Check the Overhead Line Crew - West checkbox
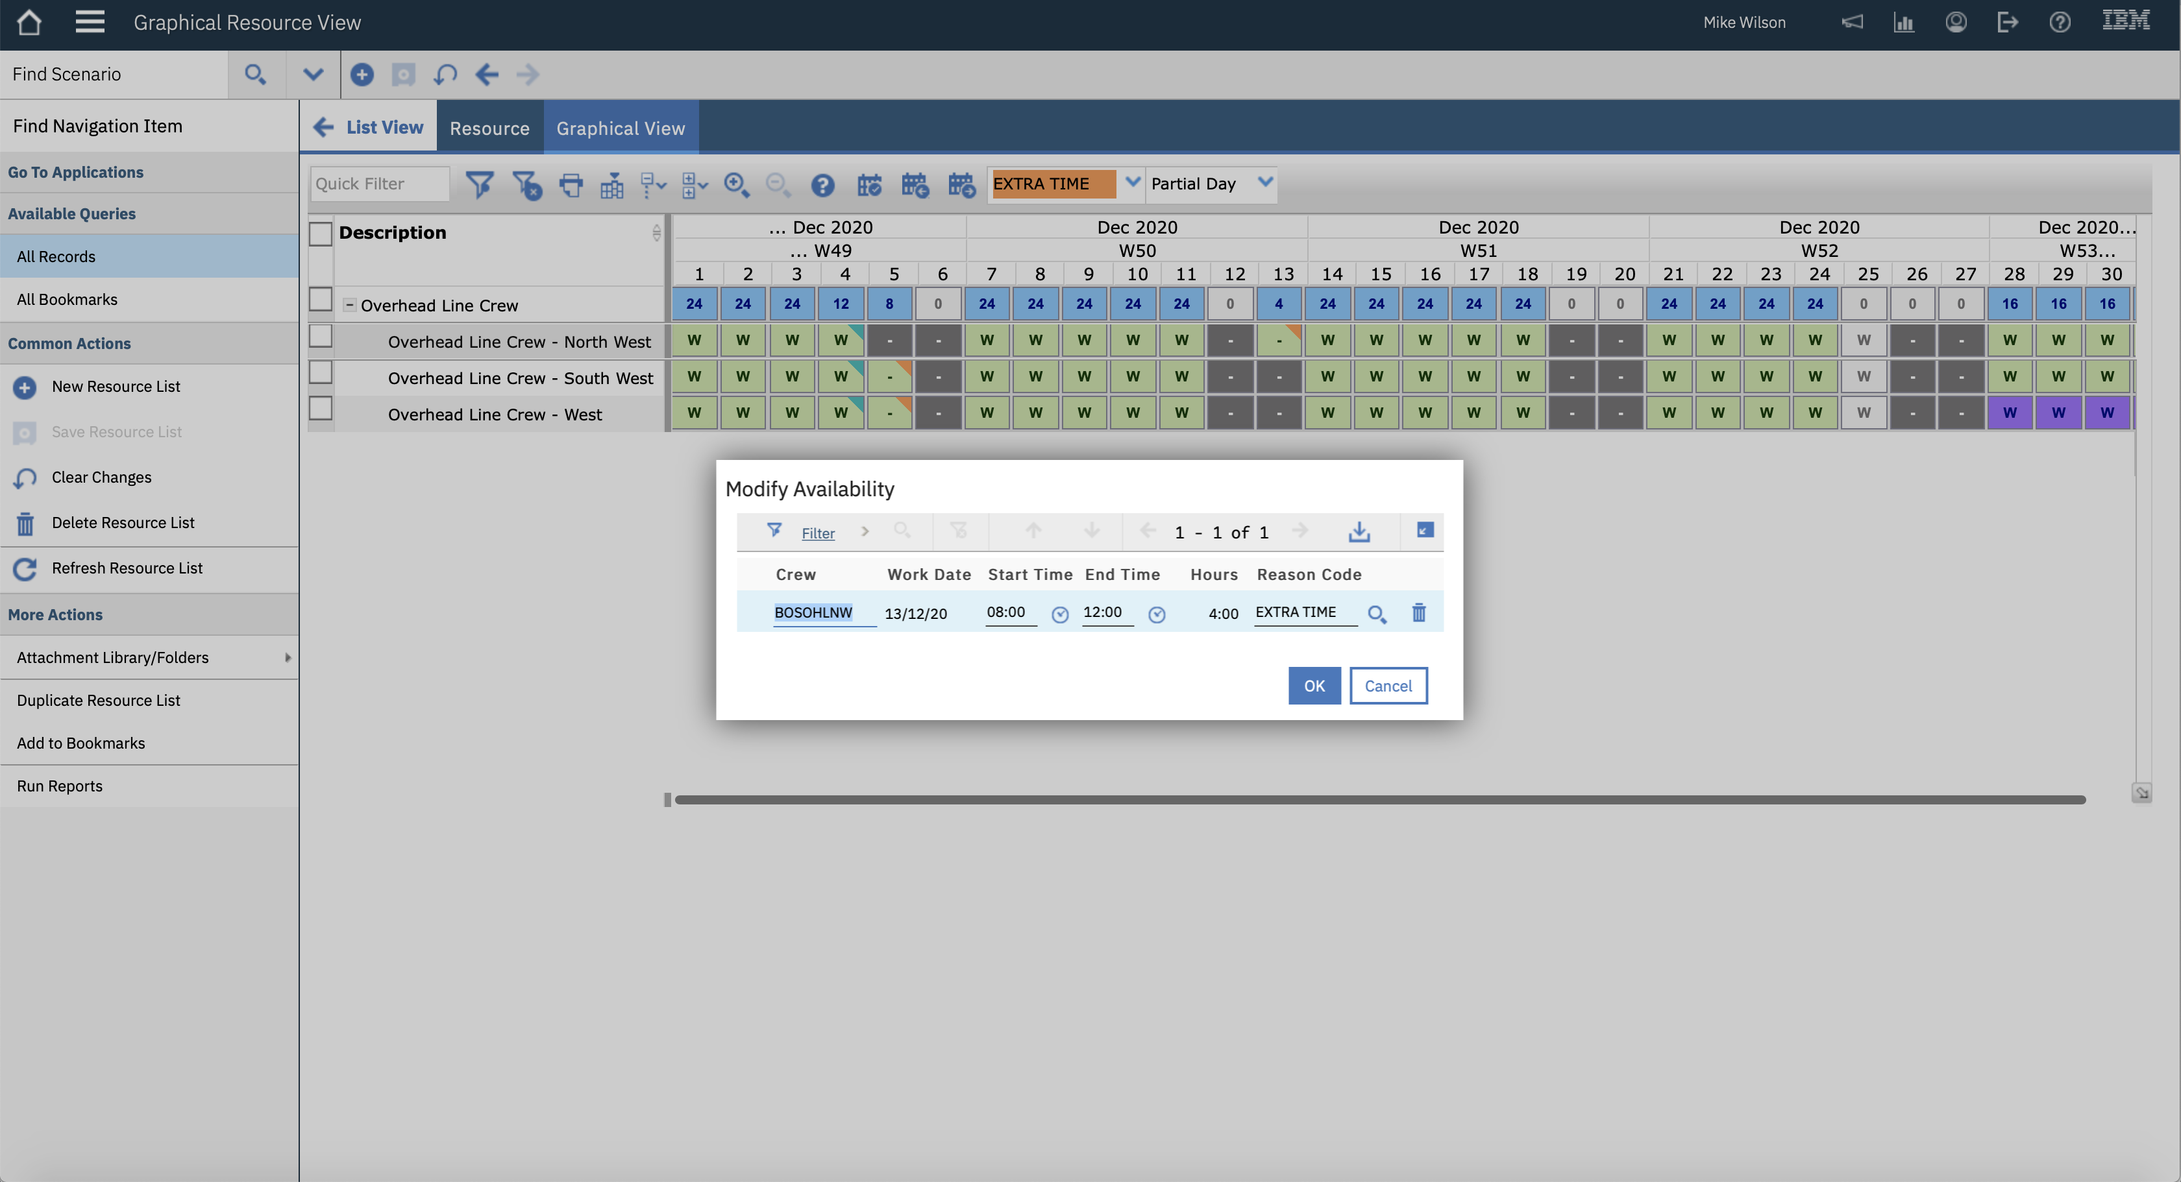 tap(320, 409)
